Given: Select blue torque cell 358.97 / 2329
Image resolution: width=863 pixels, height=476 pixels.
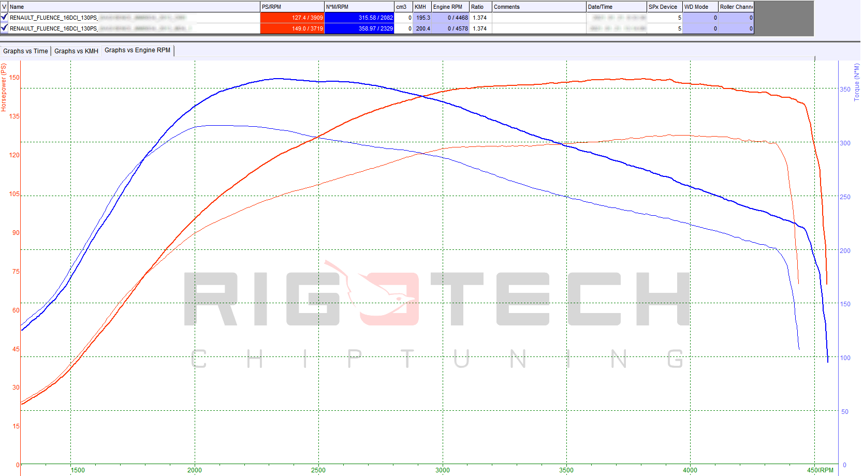Looking at the screenshot, I should pyautogui.click(x=359, y=28).
